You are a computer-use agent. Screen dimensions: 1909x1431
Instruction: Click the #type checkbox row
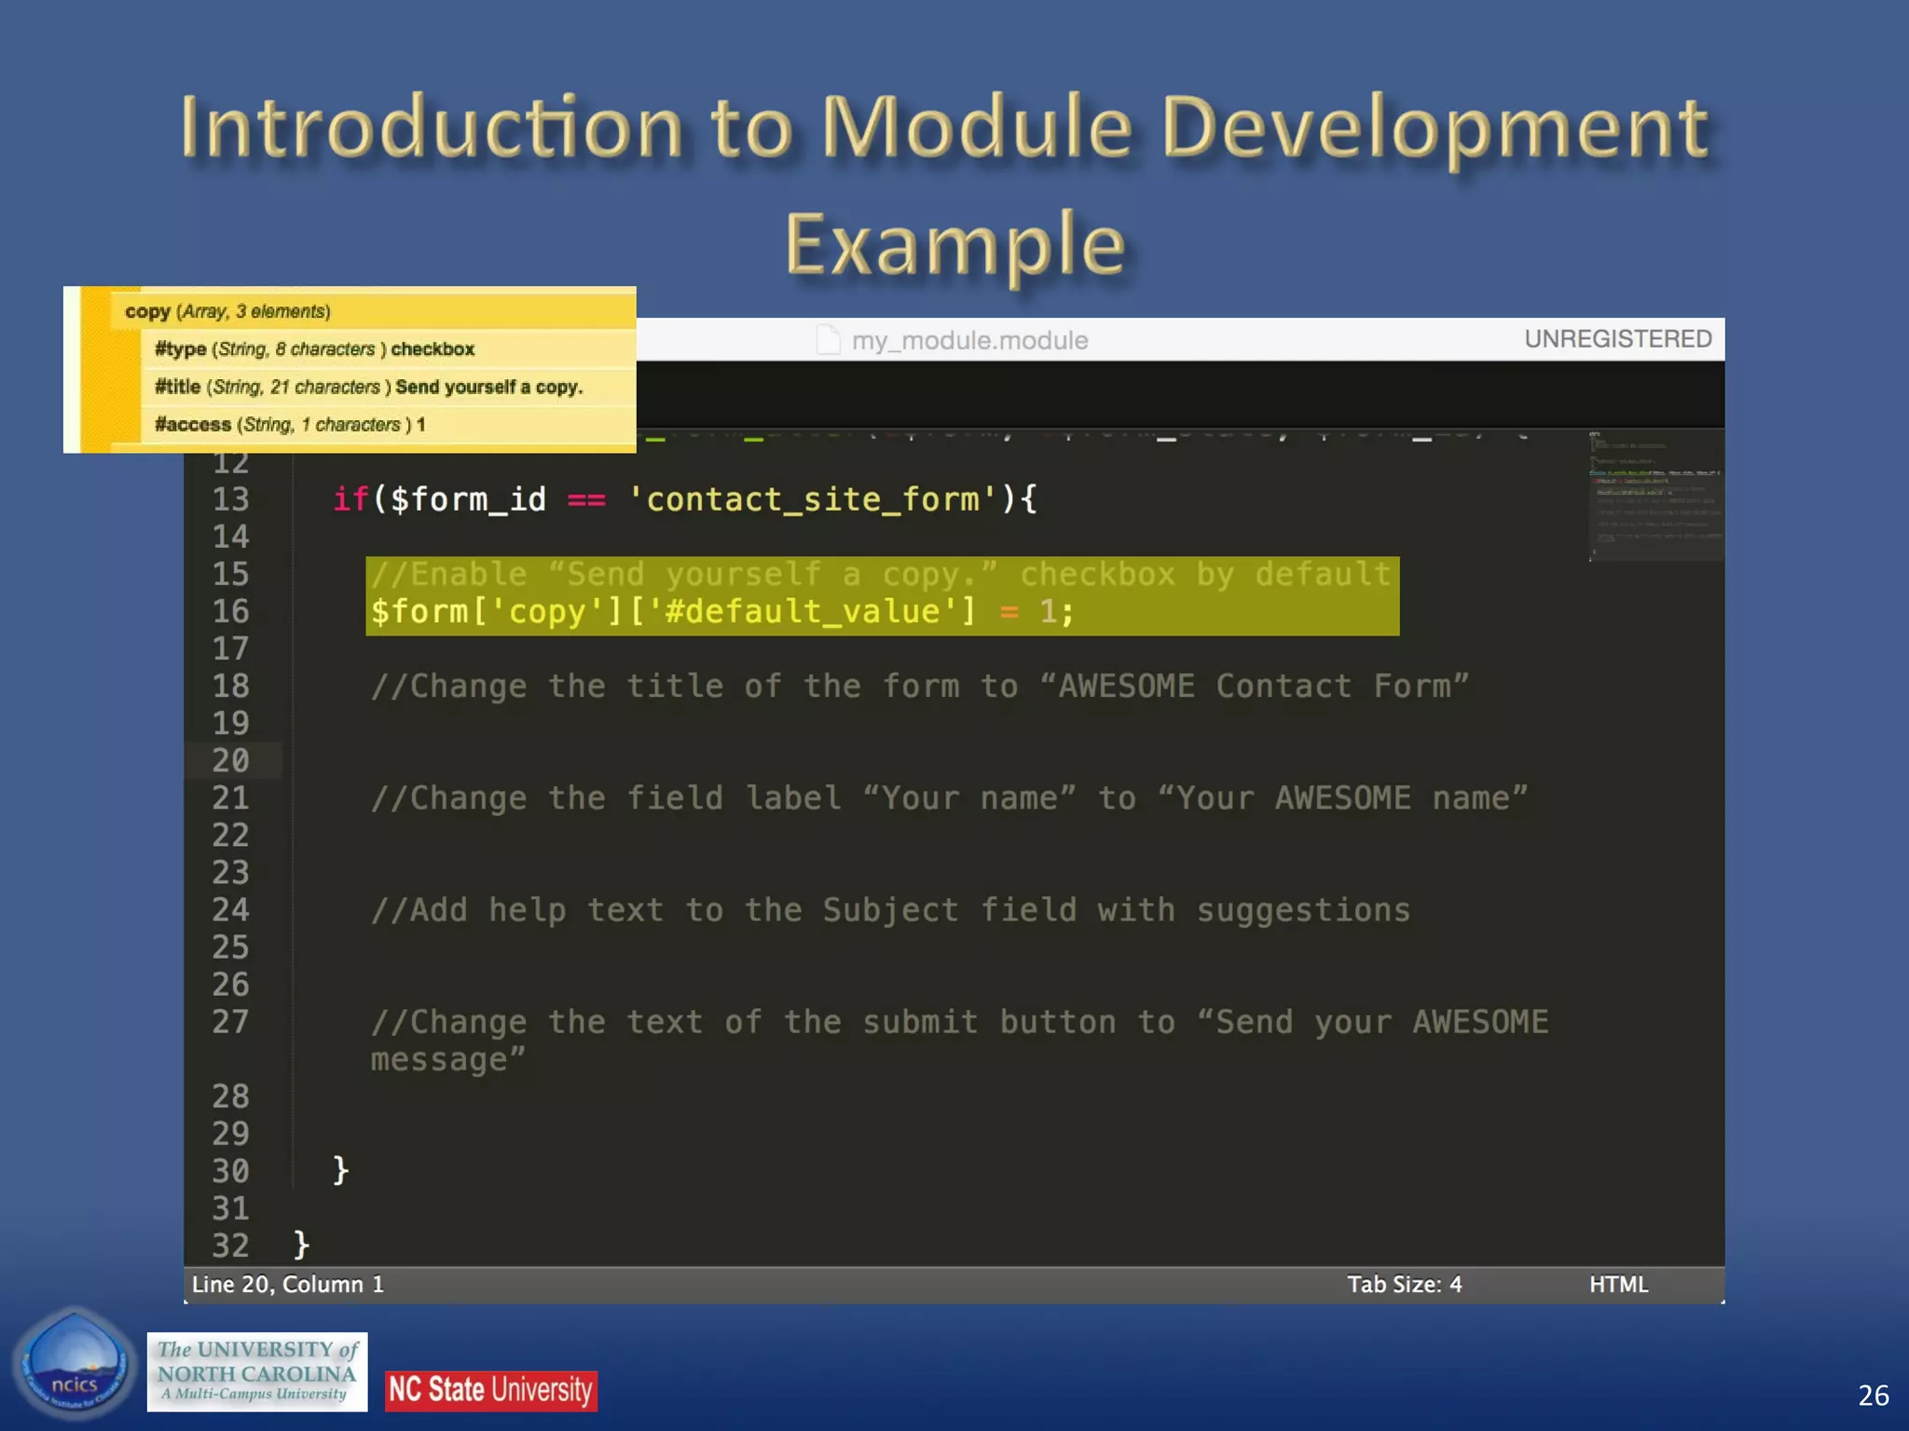(x=315, y=349)
